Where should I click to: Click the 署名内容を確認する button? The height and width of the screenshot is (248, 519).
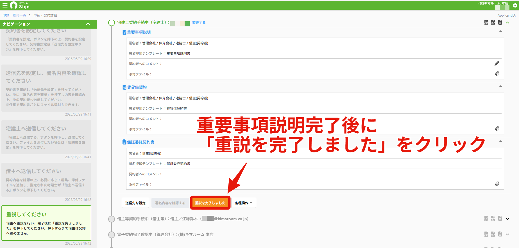tap(170, 203)
